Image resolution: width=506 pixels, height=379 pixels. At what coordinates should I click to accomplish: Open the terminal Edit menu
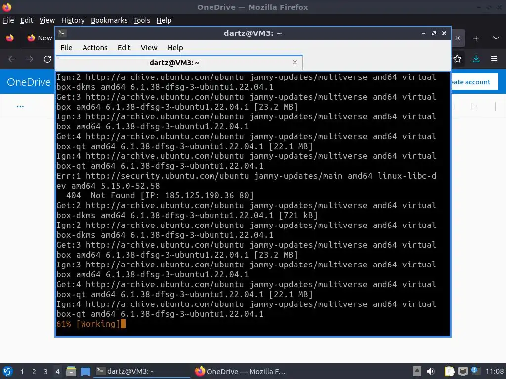pos(124,48)
